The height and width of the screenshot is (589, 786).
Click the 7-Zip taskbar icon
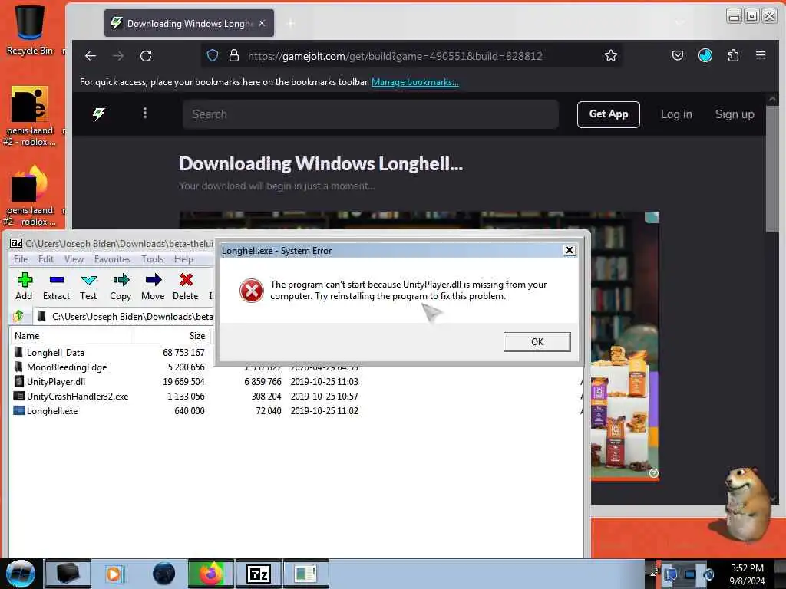pyautogui.click(x=259, y=574)
